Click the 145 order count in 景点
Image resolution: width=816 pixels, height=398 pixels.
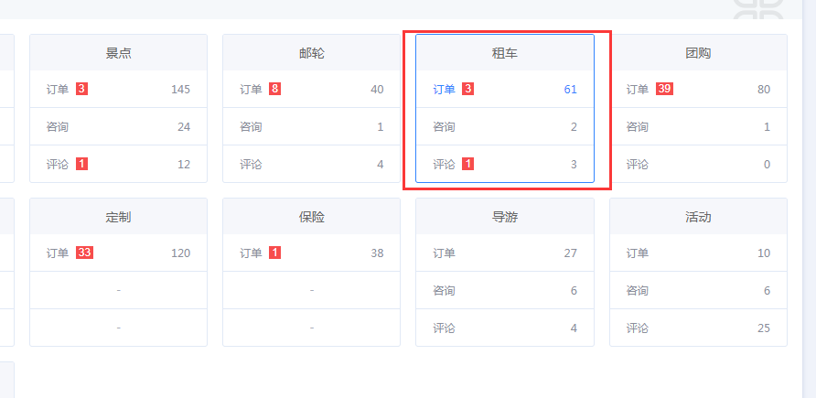(x=180, y=90)
